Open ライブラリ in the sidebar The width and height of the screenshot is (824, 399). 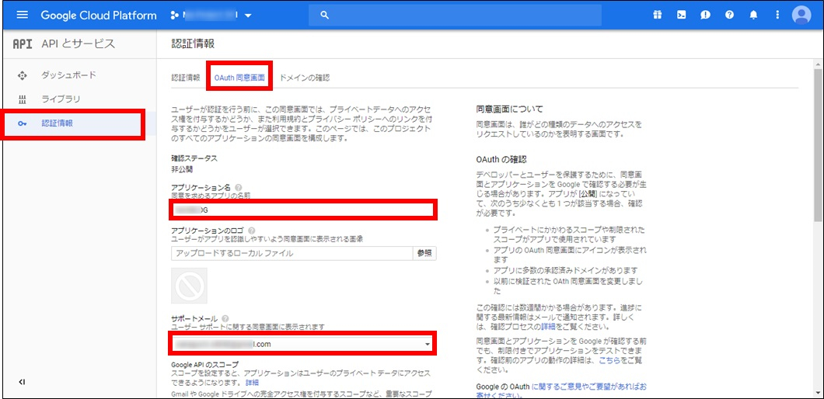61,99
